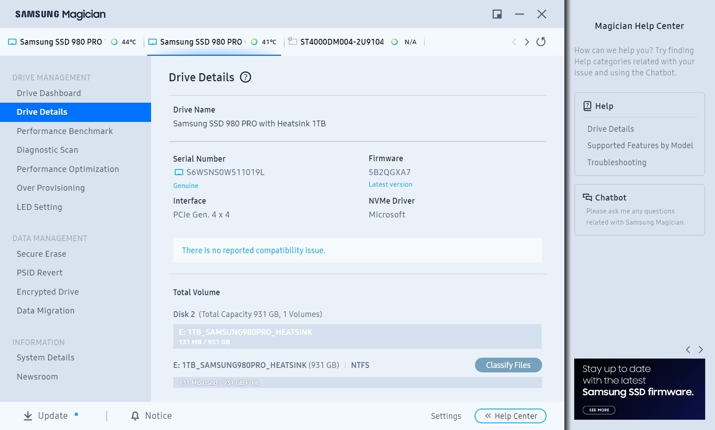Click the N/A status indicator for ST4000DM004
Viewport: 715px width, 430px height.
(395, 42)
